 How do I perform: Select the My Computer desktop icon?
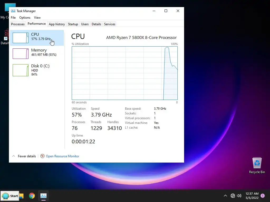click(x=5, y=11)
